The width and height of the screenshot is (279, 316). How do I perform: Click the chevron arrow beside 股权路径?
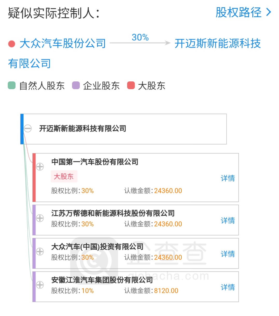[x=269, y=12]
